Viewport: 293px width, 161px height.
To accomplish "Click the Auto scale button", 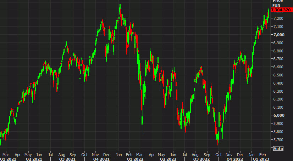I will tap(278, 148).
